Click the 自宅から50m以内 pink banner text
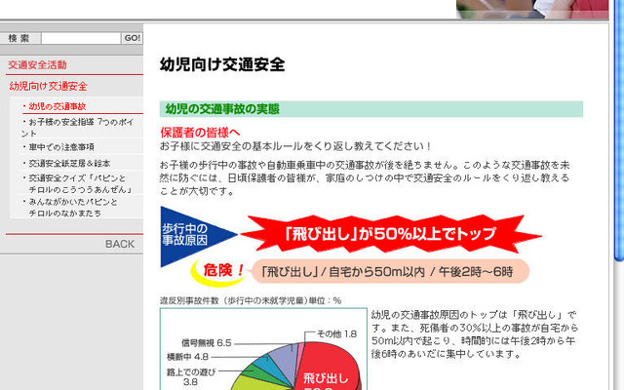Screen dimensions: 624x390 377,272
